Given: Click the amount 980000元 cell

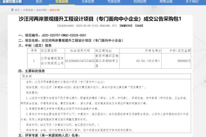Looking at the screenshot, I should point(176,61).
